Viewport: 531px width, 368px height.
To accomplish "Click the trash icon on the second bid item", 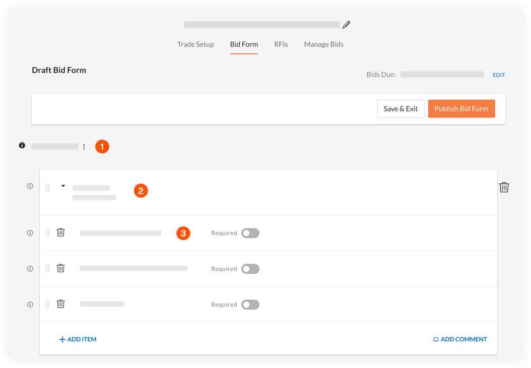I will (x=61, y=268).
